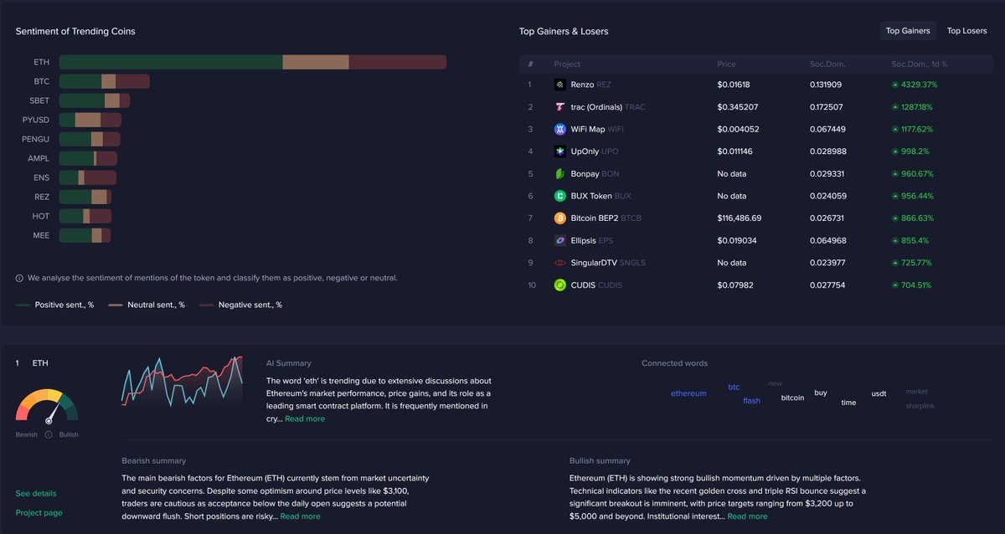Click the green up-arrow next to 1287.18%
1005x534 pixels.
[895, 107]
